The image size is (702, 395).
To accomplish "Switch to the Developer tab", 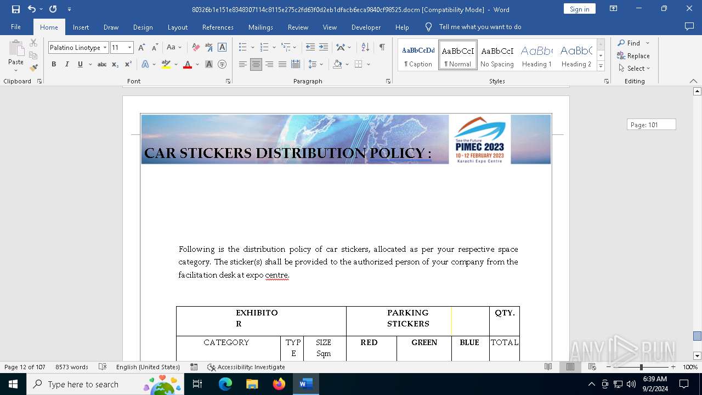I will pos(366,27).
